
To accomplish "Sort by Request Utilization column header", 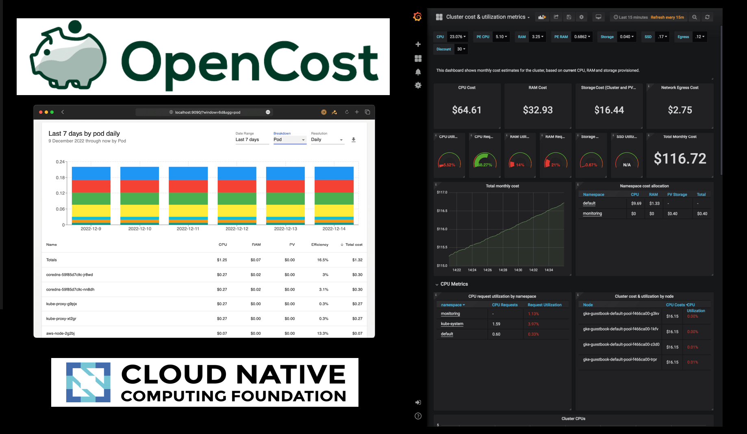I will tap(545, 305).
